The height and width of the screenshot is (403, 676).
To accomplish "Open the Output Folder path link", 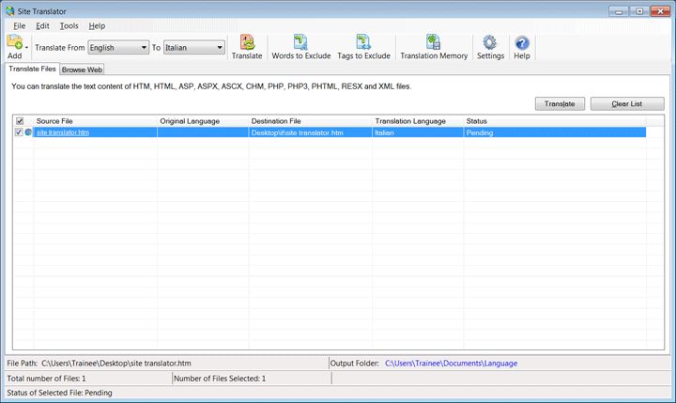I will click(x=451, y=364).
